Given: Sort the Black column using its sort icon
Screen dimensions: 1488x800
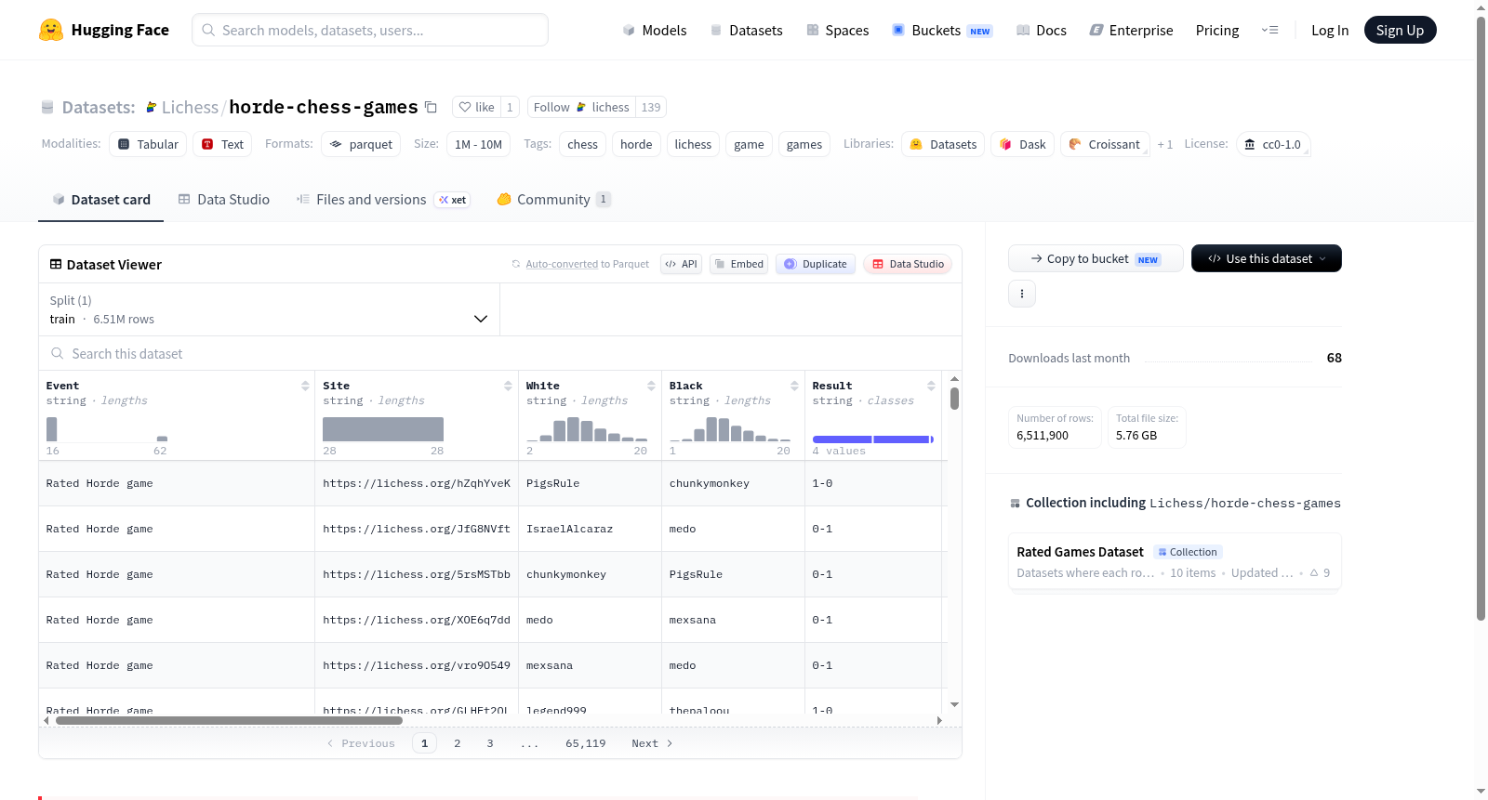Looking at the screenshot, I should click(794, 386).
